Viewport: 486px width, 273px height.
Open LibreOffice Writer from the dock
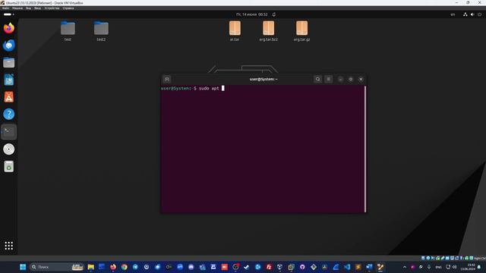coord(8,80)
